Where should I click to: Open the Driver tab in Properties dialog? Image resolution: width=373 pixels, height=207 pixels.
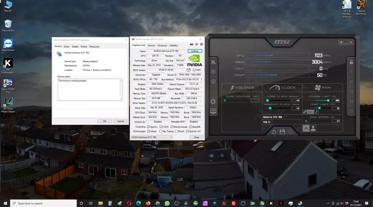67,47
